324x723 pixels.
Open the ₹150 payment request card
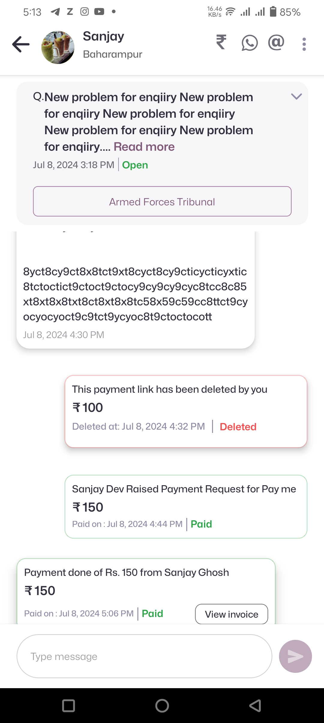click(x=186, y=507)
